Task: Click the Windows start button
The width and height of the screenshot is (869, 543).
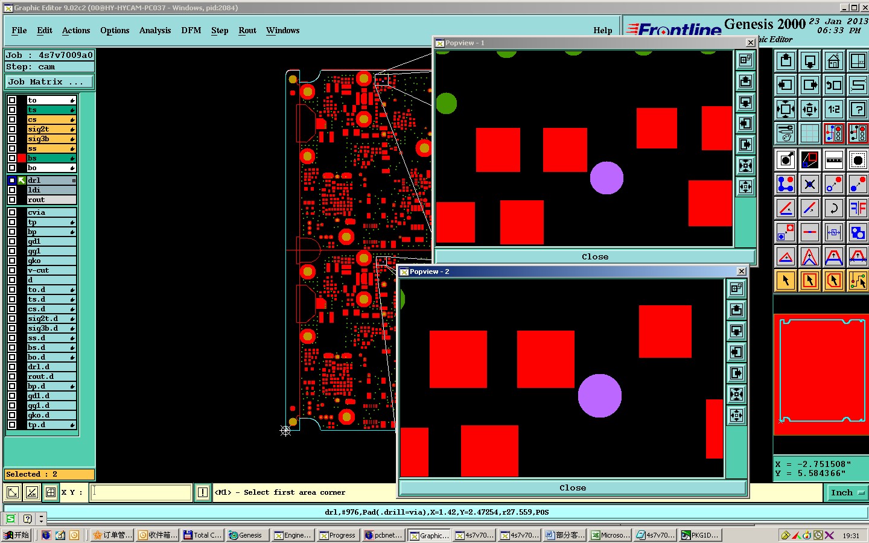Action: pos(16,535)
